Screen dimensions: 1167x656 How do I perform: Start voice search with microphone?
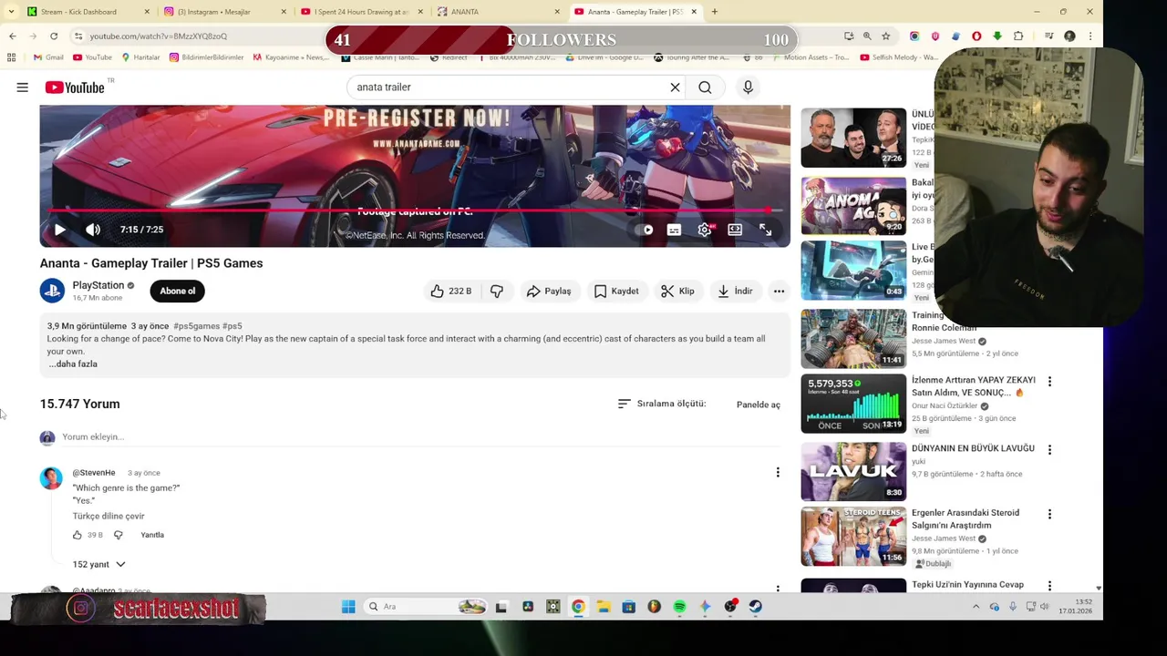[x=748, y=87]
